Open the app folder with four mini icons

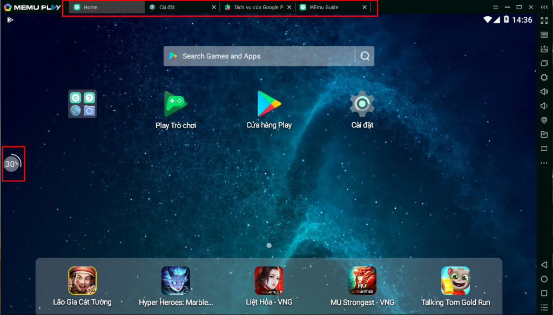tap(82, 104)
